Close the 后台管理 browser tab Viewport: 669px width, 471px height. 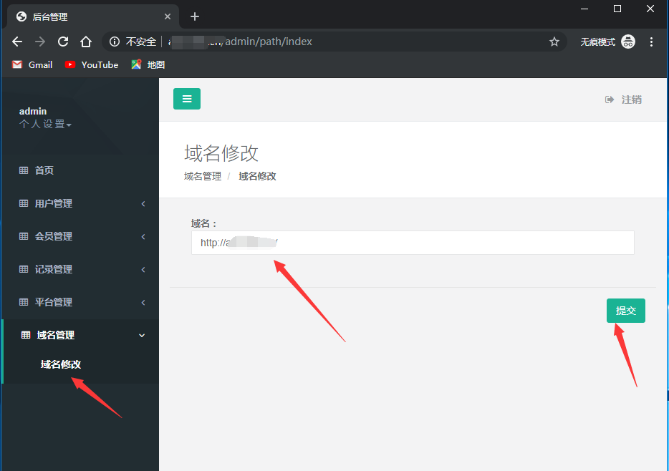168,16
